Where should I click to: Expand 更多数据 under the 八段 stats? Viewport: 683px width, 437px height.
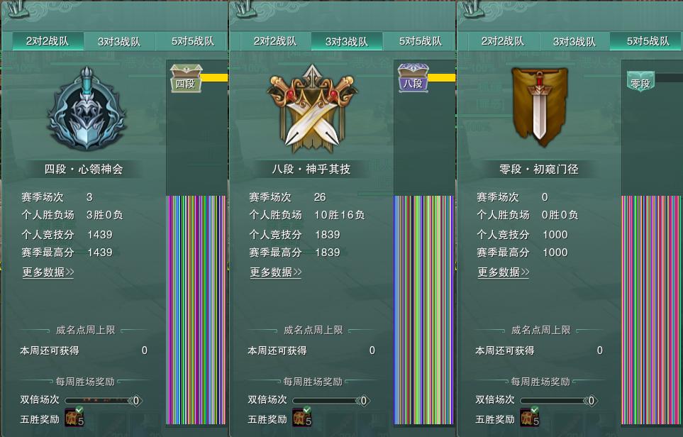[276, 272]
